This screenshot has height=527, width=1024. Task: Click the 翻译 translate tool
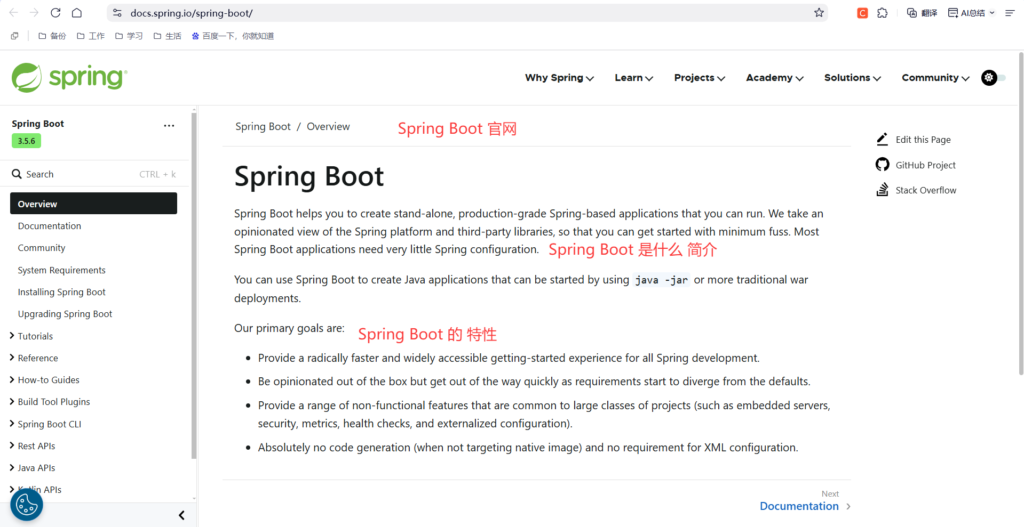pyautogui.click(x=922, y=13)
